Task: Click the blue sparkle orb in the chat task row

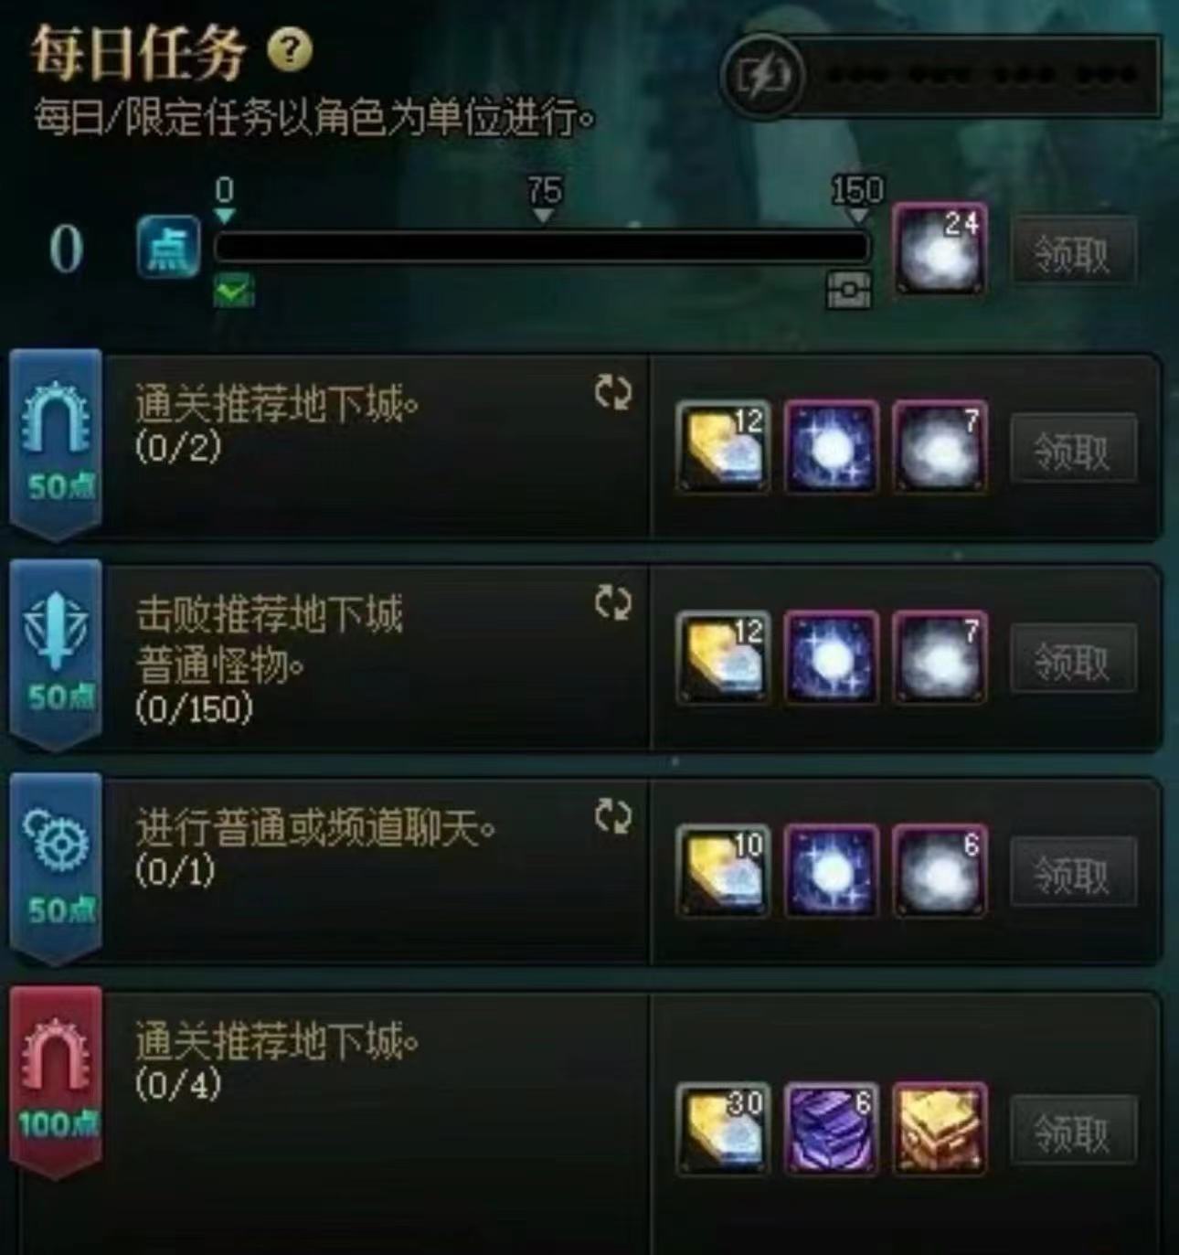Action: tap(831, 871)
